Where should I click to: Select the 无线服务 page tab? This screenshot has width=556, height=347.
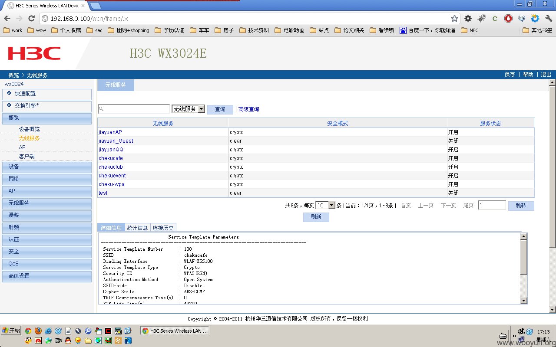click(x=116, y=85)
